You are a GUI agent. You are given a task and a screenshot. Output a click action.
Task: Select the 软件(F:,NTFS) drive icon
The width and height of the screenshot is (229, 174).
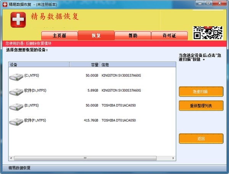click(x=16, y=122)
